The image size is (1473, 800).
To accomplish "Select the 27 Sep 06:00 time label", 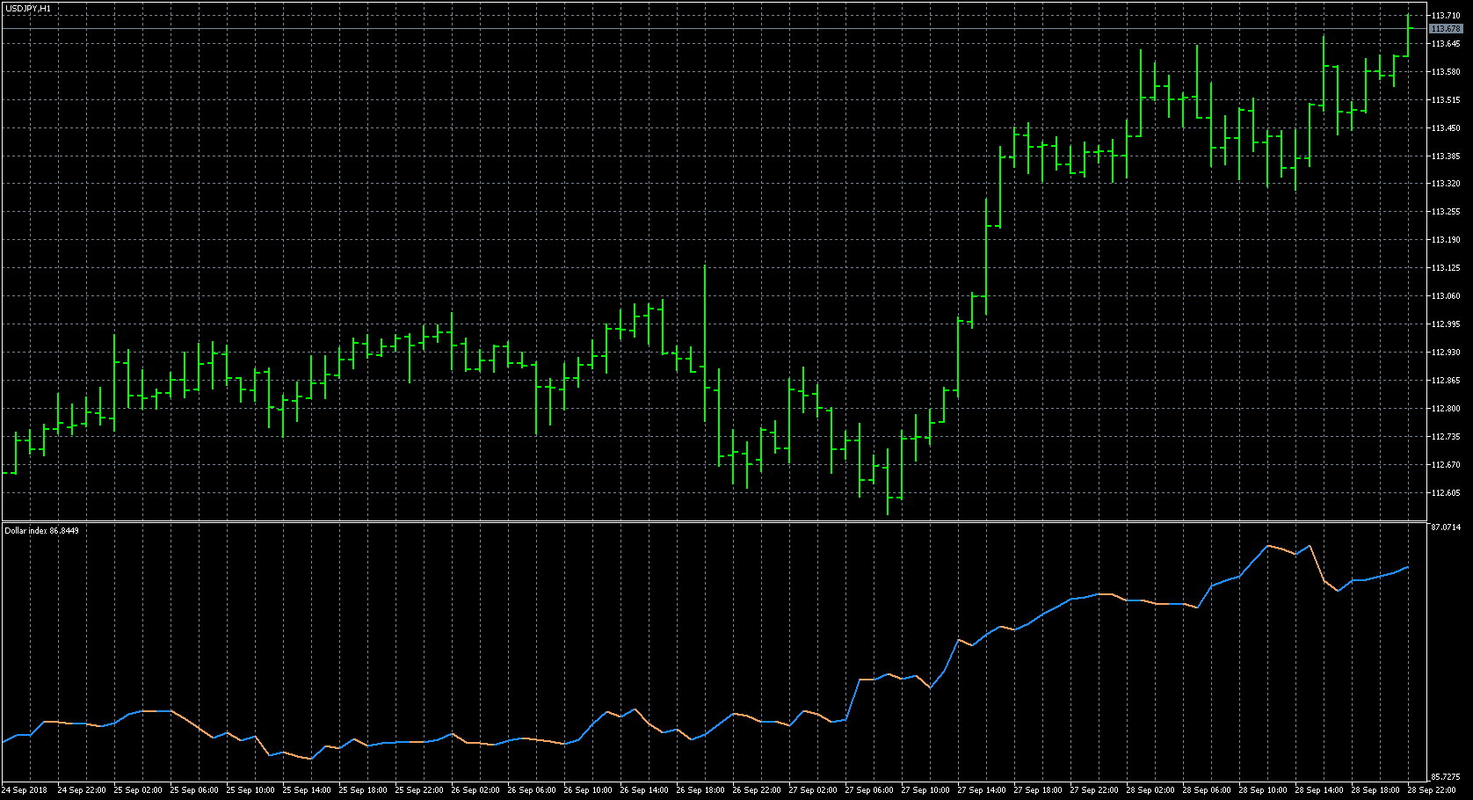I will [869, 790].
